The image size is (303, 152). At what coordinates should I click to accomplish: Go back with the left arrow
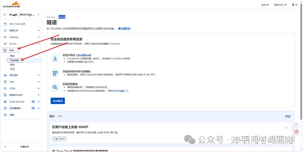tap(5, 15)
